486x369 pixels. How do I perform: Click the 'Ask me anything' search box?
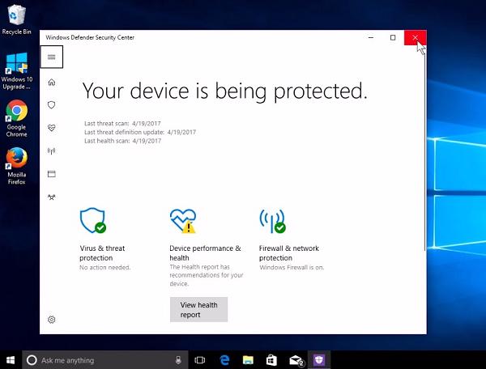click(x=105, y=360)
